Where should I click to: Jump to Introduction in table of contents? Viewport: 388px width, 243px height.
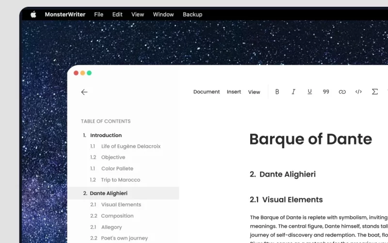pyautogui.click(x=106, y=135)
